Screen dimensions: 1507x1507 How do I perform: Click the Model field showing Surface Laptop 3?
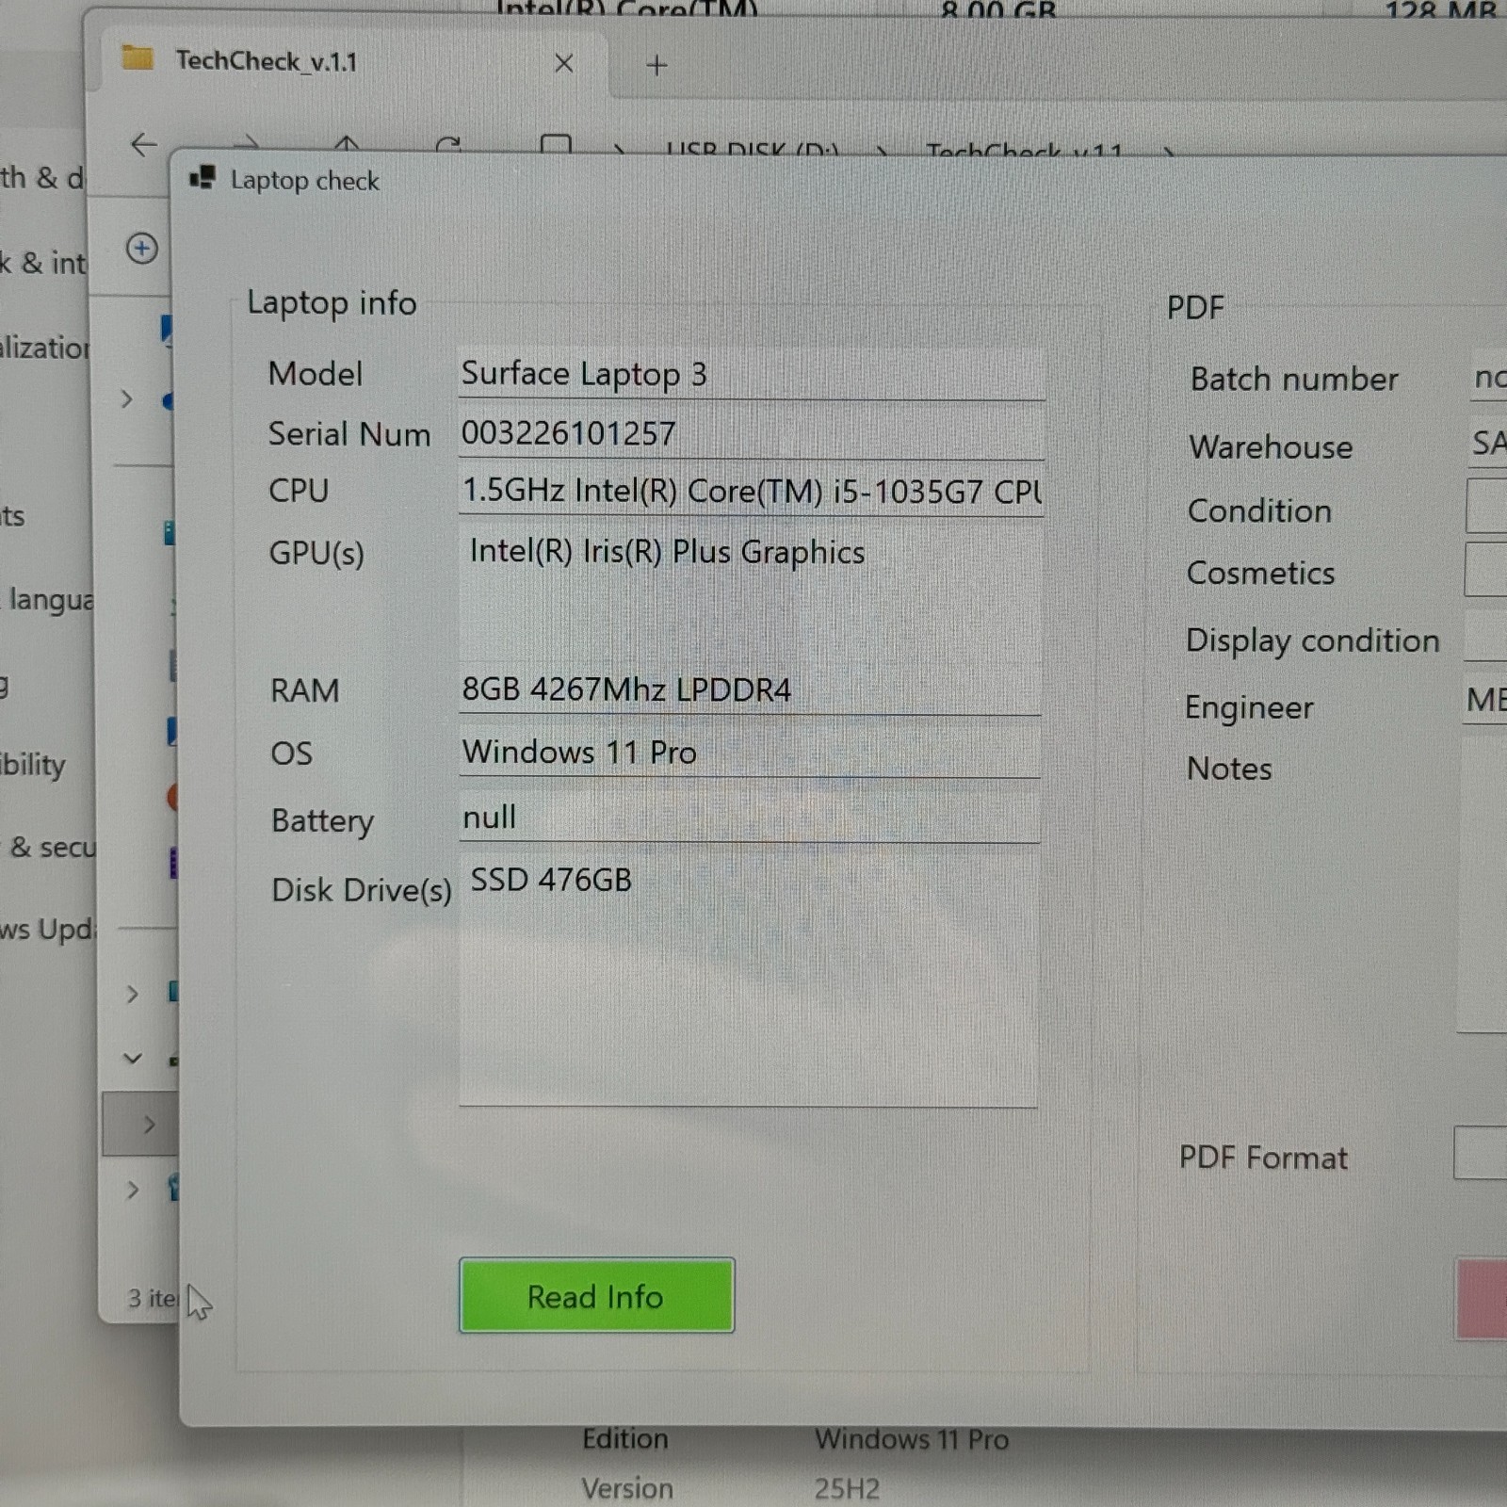(x=751, y=375)
